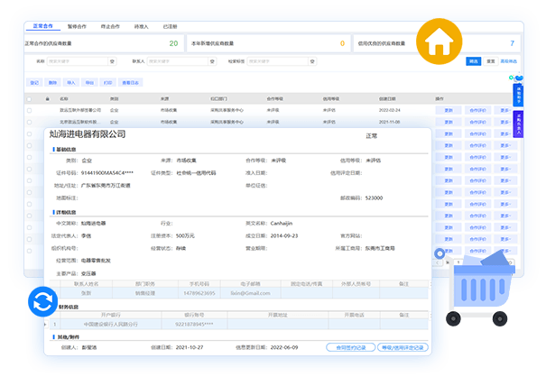Click 合作评价 in the 2021-11-08 row
Viewport: 546px width, 386px height.
[477, 122]
